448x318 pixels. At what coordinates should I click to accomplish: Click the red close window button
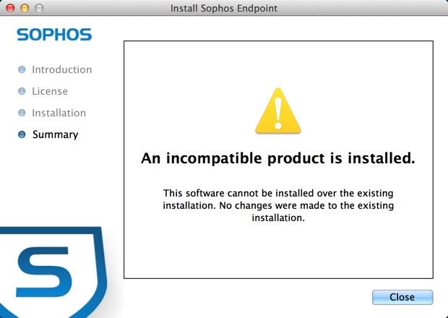tap(10, 8)
